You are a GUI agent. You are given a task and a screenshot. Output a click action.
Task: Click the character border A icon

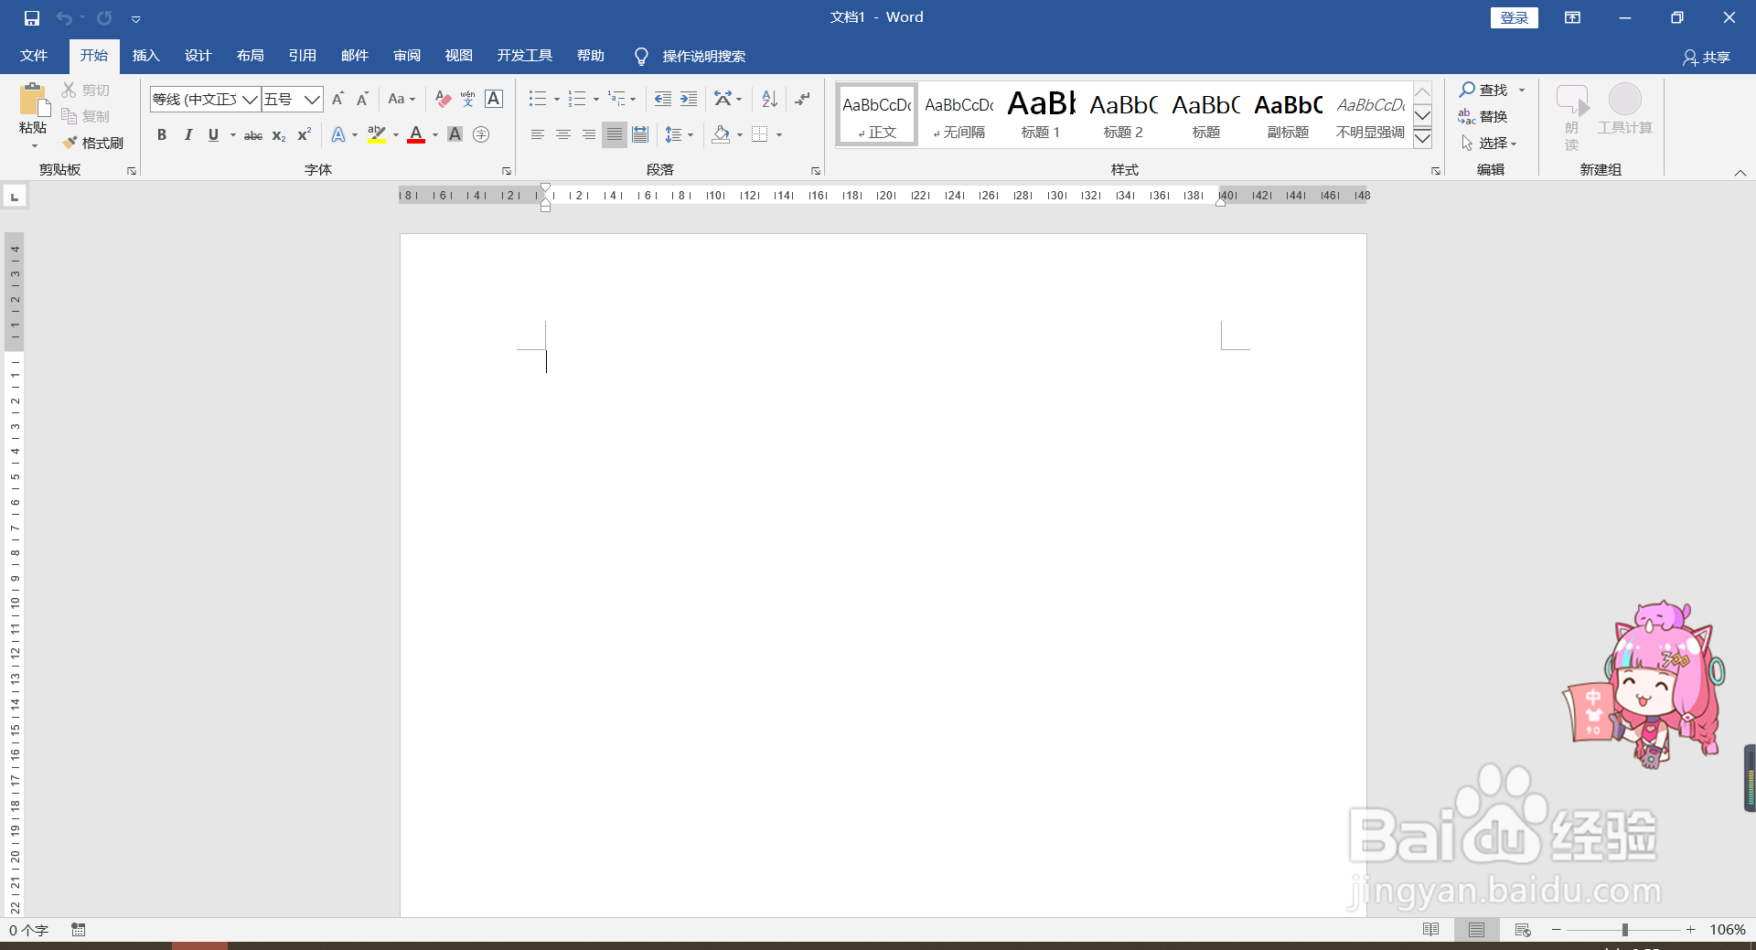click(x=494, y=99)
